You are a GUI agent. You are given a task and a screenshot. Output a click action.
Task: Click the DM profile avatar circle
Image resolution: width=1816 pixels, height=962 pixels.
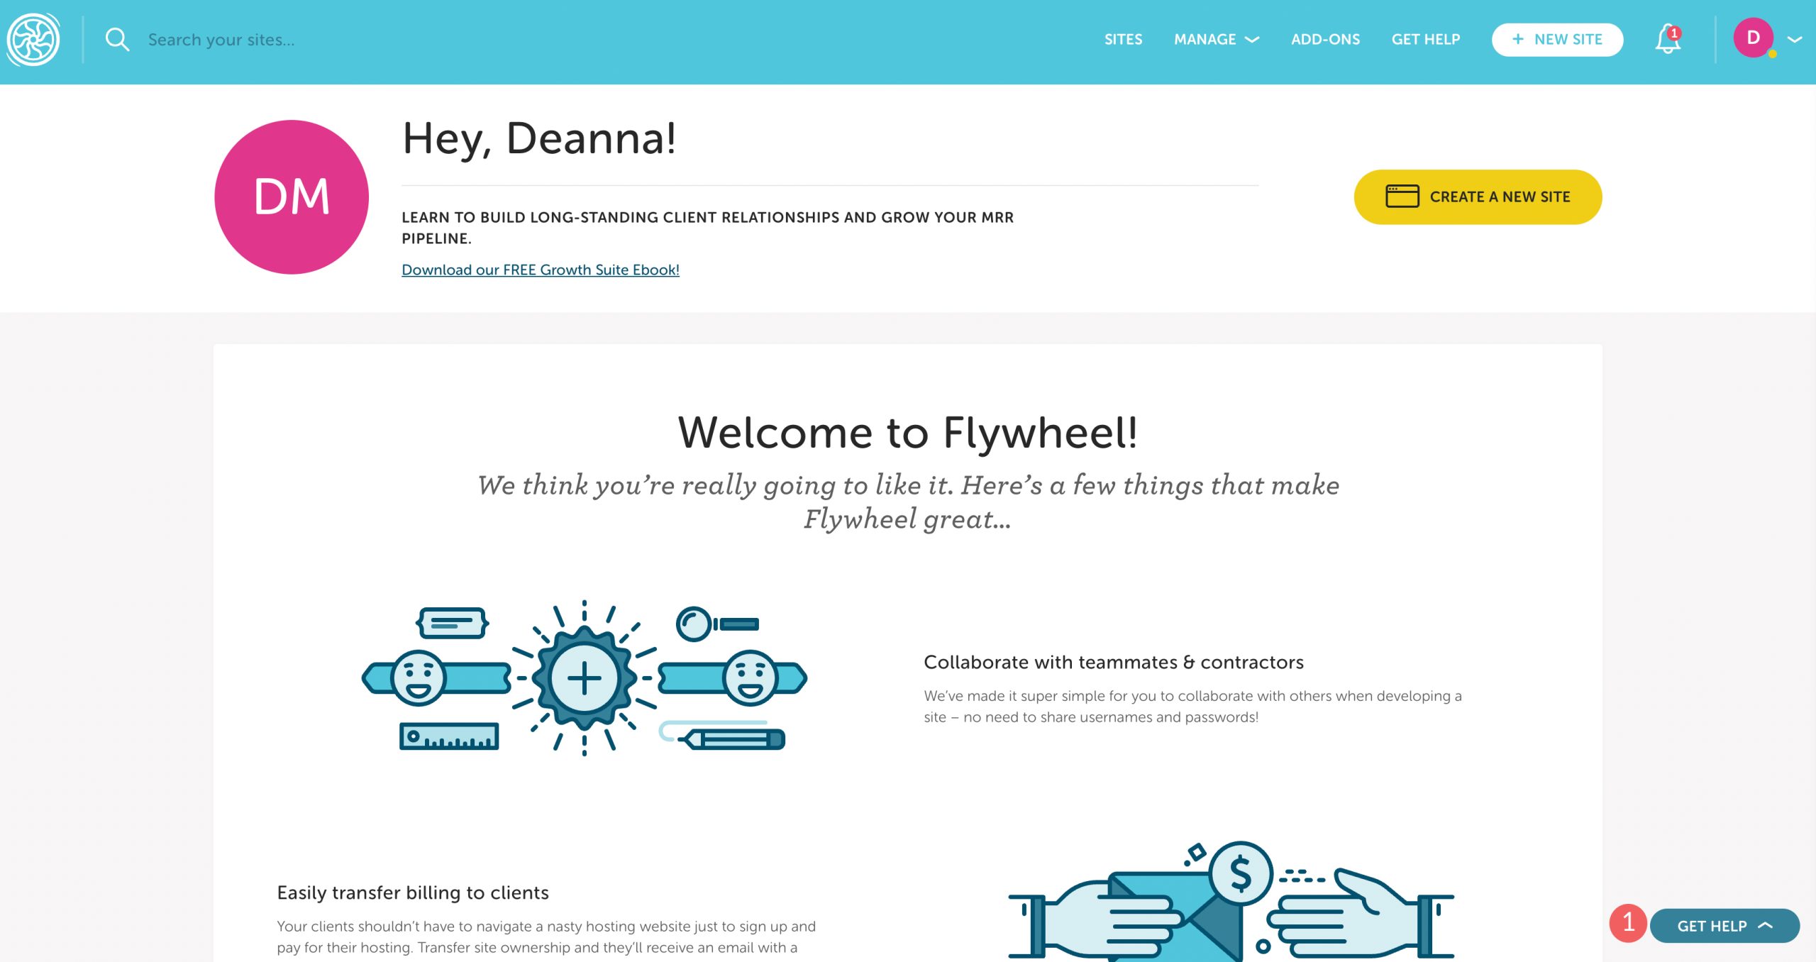point(293,197)
